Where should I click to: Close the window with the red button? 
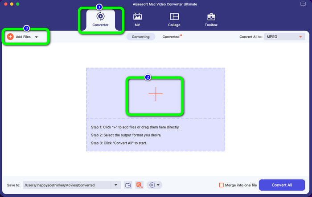click(x=6, y=4)
